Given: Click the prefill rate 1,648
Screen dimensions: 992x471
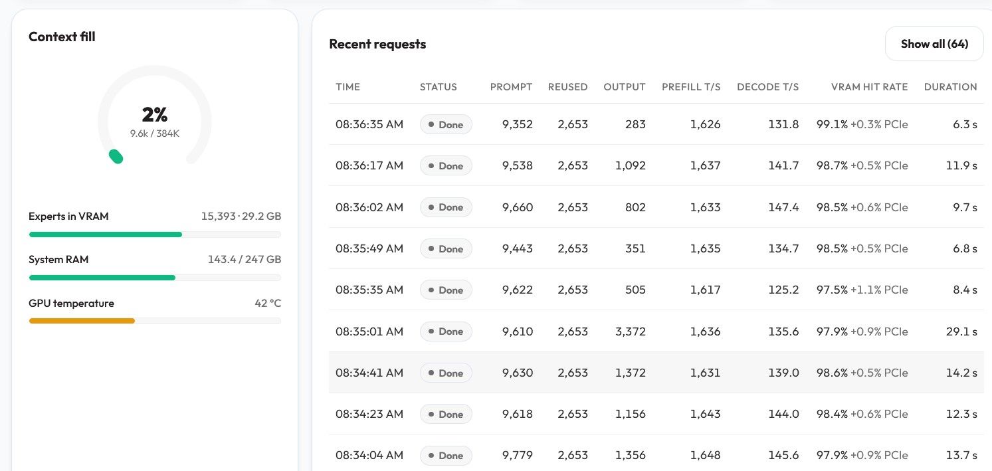Looking at the screenshot, I should [x=706, y=455].
